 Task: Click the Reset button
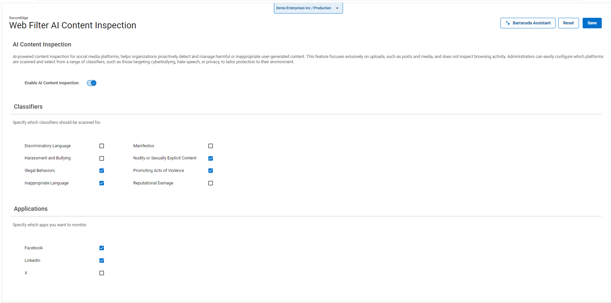[x=568, y=23]
